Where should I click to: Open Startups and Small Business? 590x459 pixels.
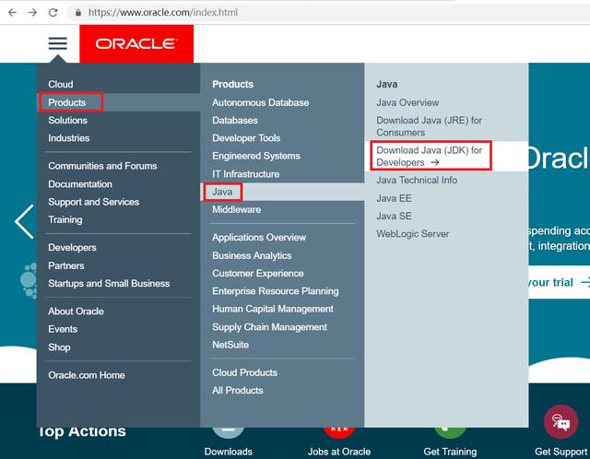coord(109,283)
